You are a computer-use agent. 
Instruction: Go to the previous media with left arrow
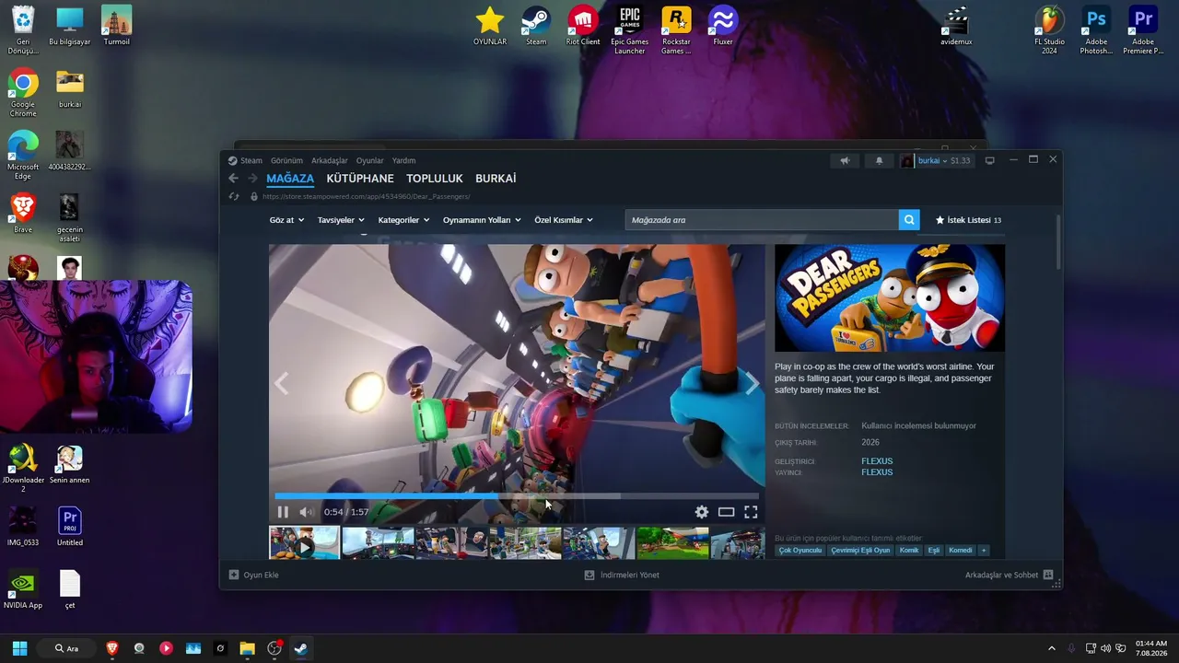[282, 383]
